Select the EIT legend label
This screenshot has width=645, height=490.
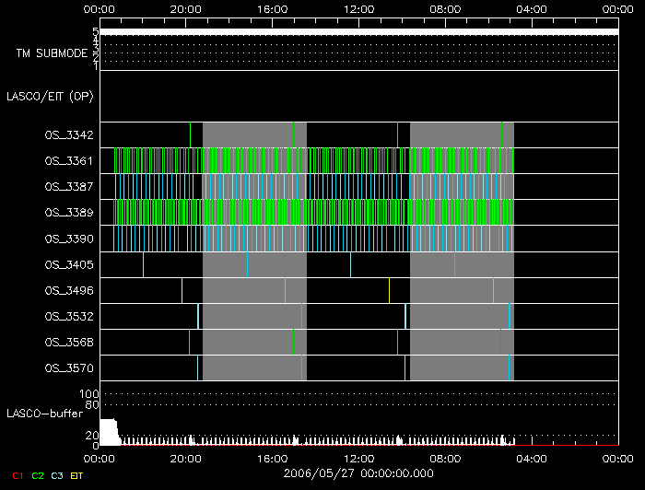(76, 475)
